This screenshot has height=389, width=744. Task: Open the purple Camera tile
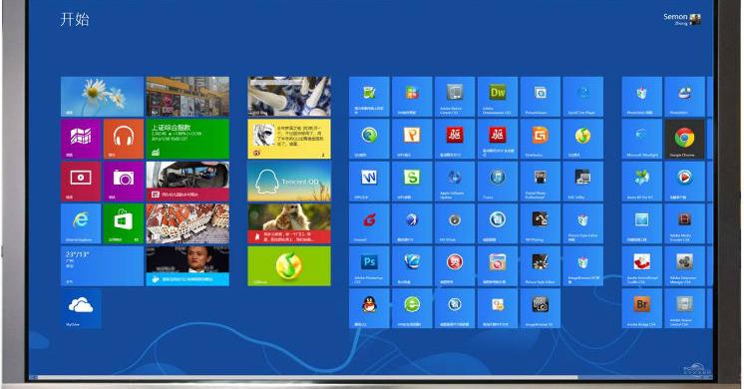pyautogui.click(x=124, y=182)
